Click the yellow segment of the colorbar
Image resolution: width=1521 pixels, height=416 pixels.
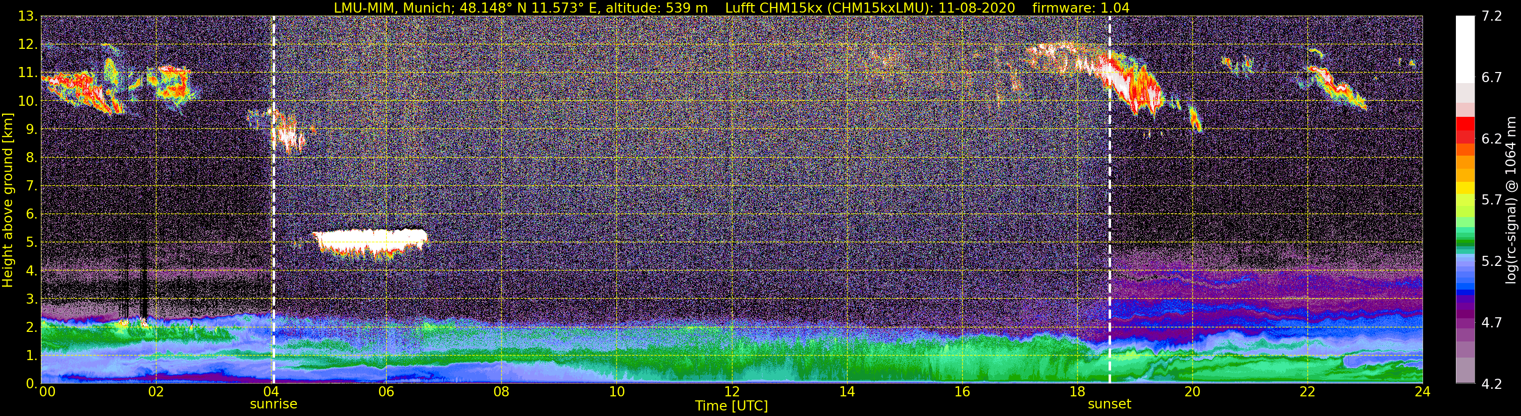click(1465, 188)
